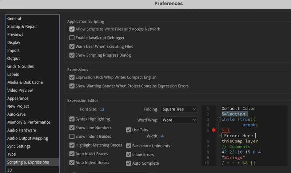Open the Startup & Repair section
The image size is (291, 173).
coord(22,27)
